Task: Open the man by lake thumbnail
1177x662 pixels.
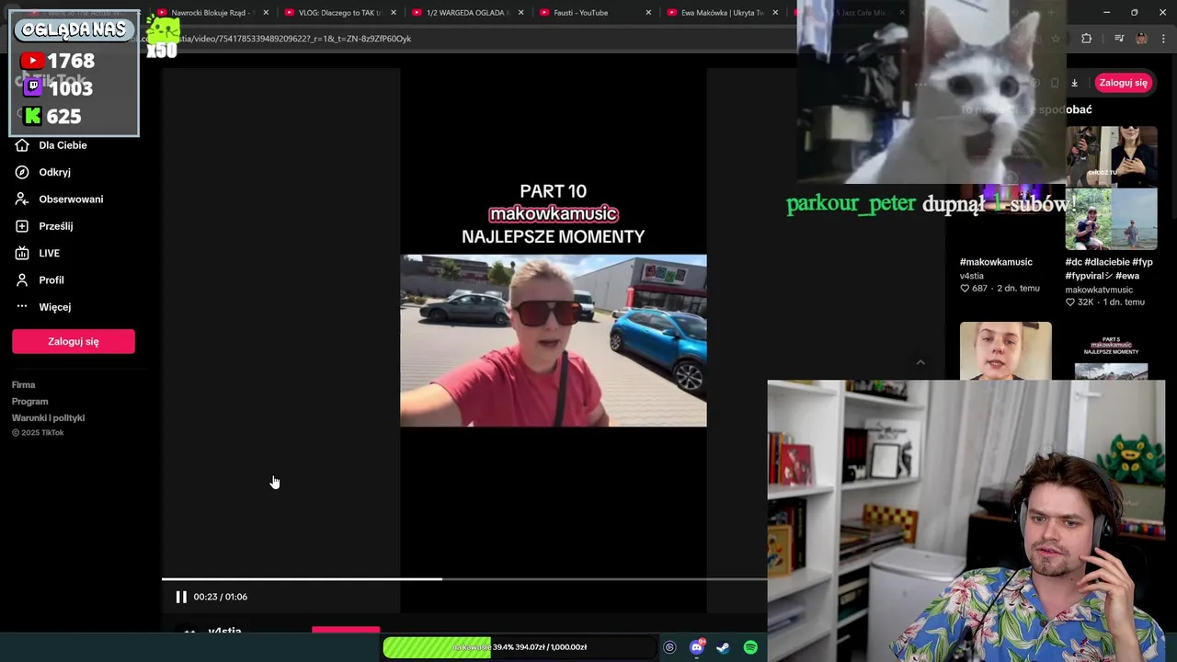Action: (x=1111, y=220)
